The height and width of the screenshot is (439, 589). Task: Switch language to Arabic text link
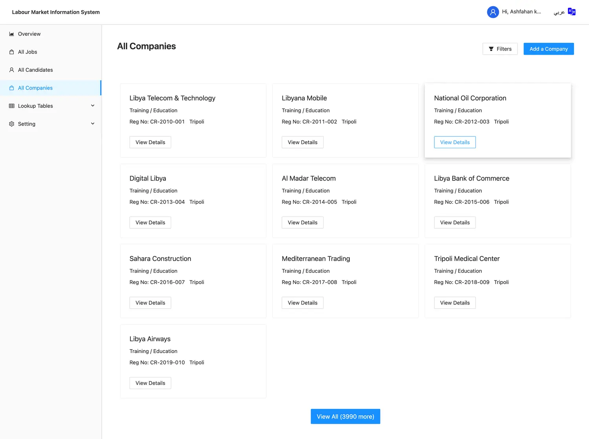559,12
